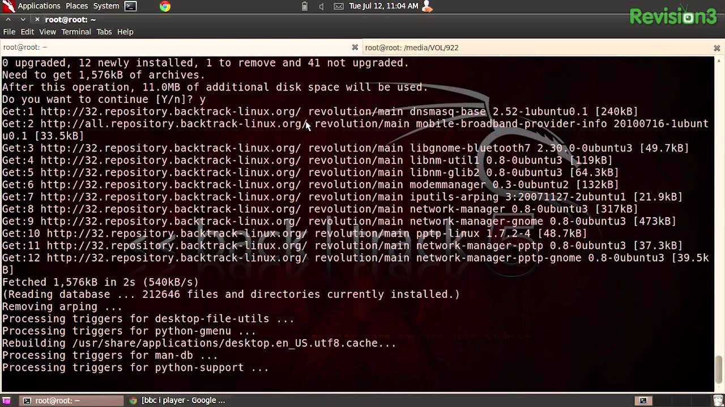Click 'After this operation, 11.0MB' line
Image resolution: width=725 pixels, height=407 pixels.
tap(215, 87)
